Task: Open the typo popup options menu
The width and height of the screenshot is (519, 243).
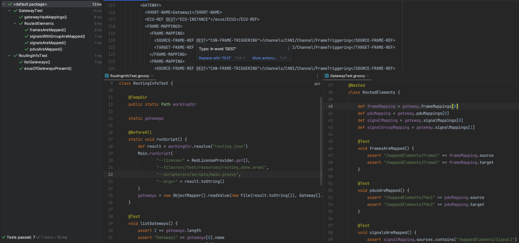Action: 289,49
